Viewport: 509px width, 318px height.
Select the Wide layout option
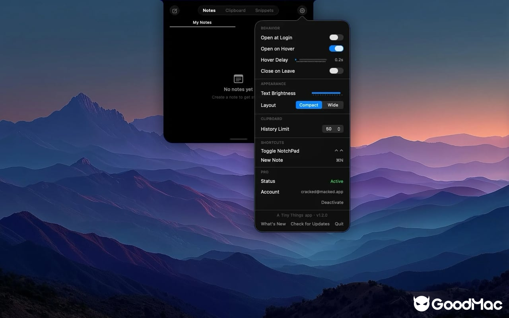[x=333, y=105]
